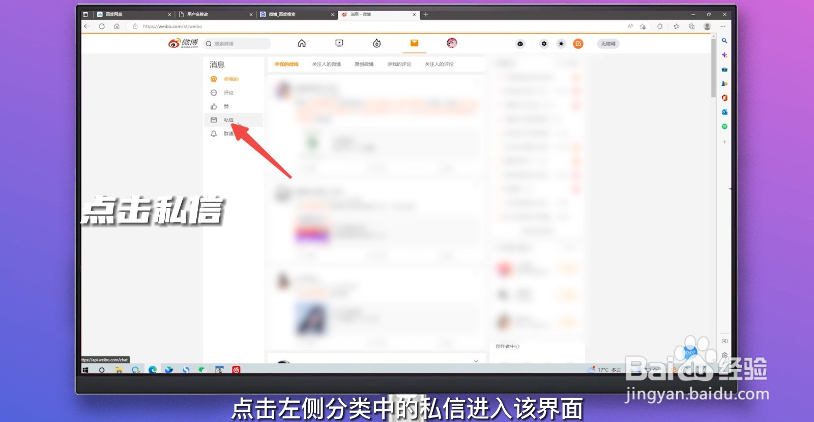Viewport: 814px width, 422px height.
Task: Add page to favorites star-plus icon
Action: tap(643, 26)
